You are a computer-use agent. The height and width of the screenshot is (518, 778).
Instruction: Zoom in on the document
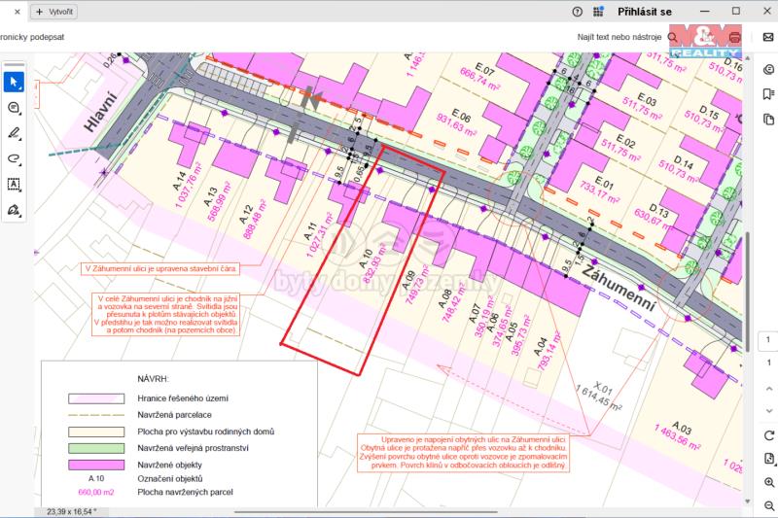[x=769, y=482]
